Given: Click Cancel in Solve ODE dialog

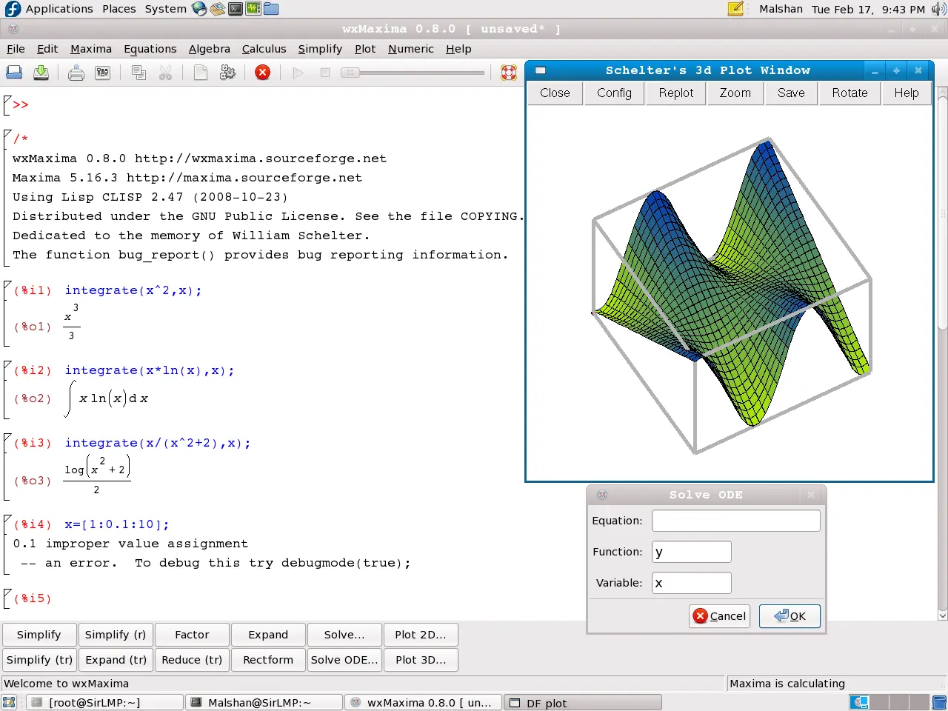Looking at the screenshot, I should (x=719, y=616).
